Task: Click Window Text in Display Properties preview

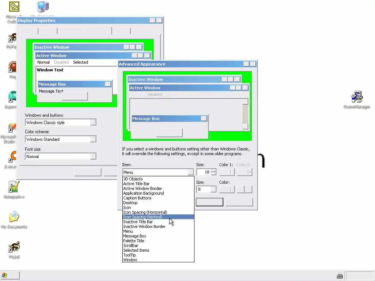Action: point(50,70)
